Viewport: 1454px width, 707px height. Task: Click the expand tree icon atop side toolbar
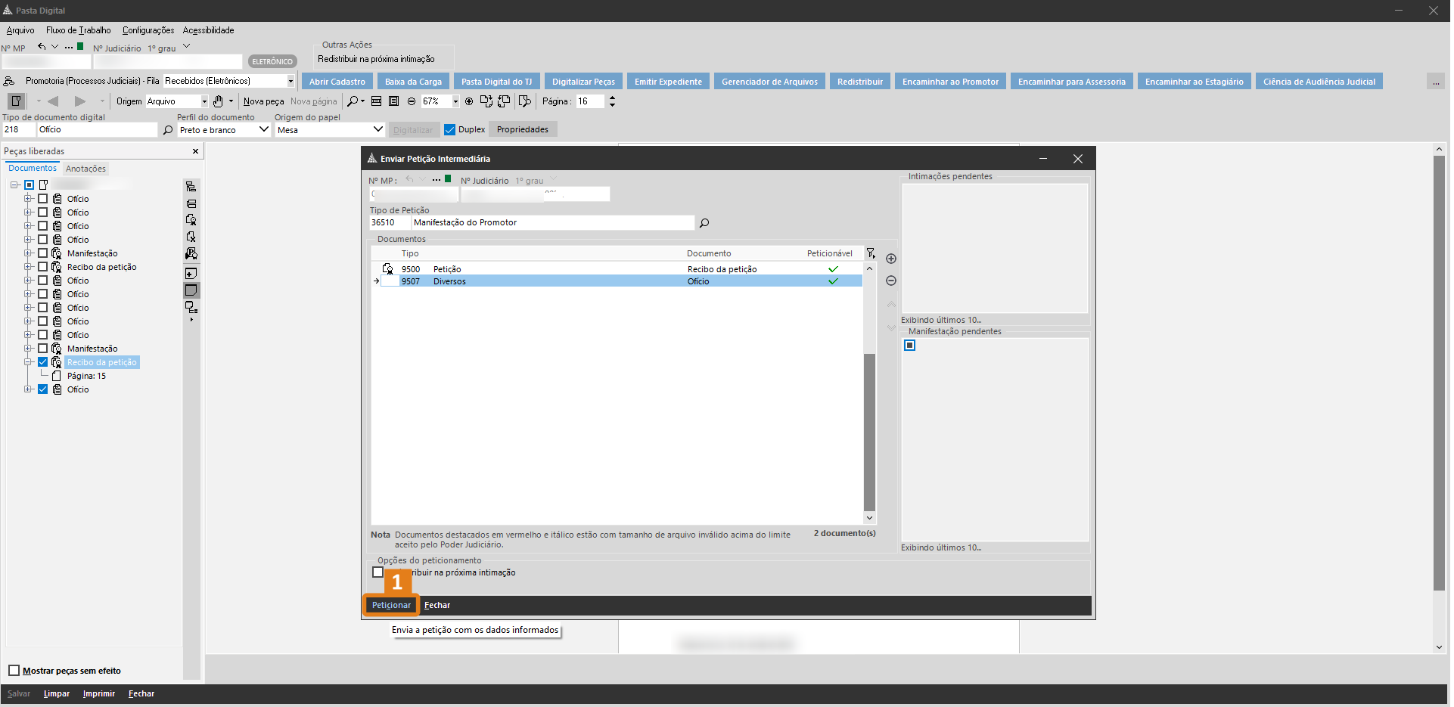191,187
